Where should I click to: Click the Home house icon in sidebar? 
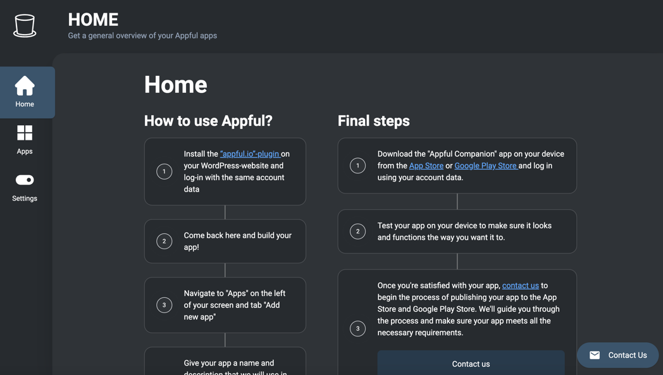pyautogui.click(x=25, y=86)
